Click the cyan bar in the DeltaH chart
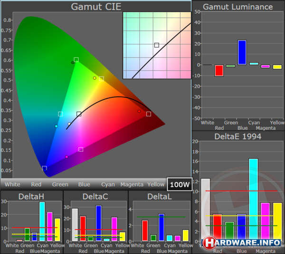The height and width of the screenshot is (254, 285). point(42,221)
